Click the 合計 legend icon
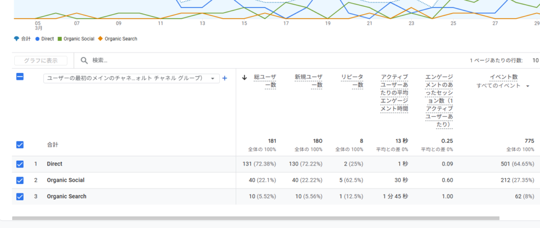Viewport: 540px width, 228px height. 16,39
